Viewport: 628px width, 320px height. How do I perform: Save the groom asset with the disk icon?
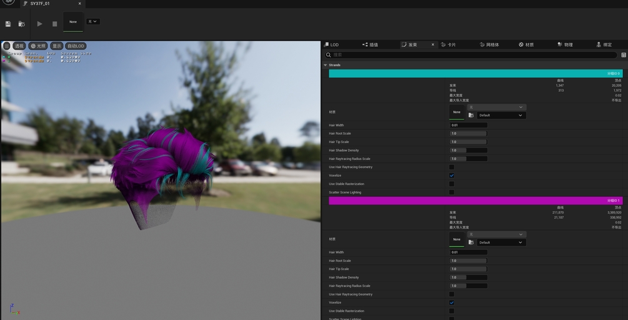click(x=8, y=24)
